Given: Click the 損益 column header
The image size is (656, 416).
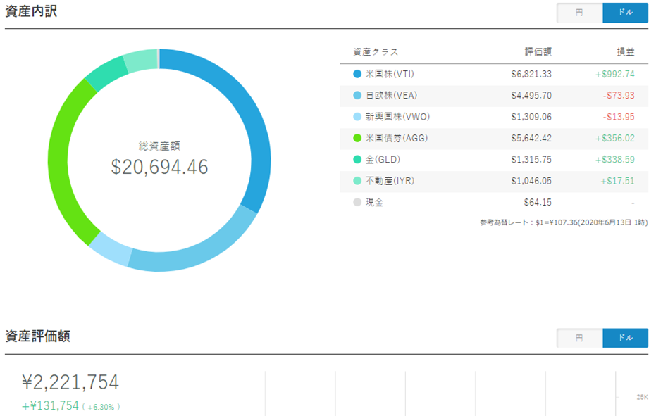Looking at the screenshot, I should coord(625,52).
